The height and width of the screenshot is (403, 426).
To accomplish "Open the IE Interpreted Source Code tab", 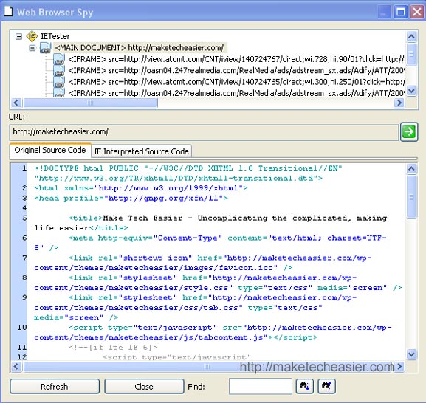I will point(141,151).
